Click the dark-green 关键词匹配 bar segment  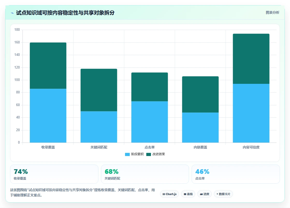click(x=99, y=90)
